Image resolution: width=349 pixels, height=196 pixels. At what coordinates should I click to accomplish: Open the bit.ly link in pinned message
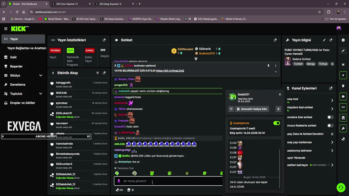[x=170, y=71]
